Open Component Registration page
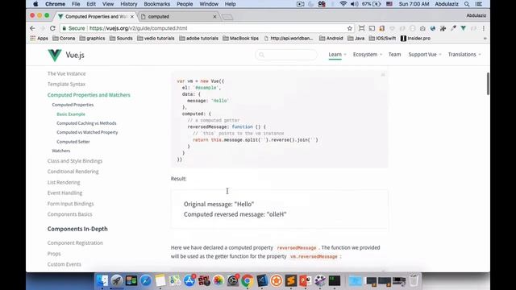The width and height of the screenshot is (516, 290). click(x=75, y=243)
